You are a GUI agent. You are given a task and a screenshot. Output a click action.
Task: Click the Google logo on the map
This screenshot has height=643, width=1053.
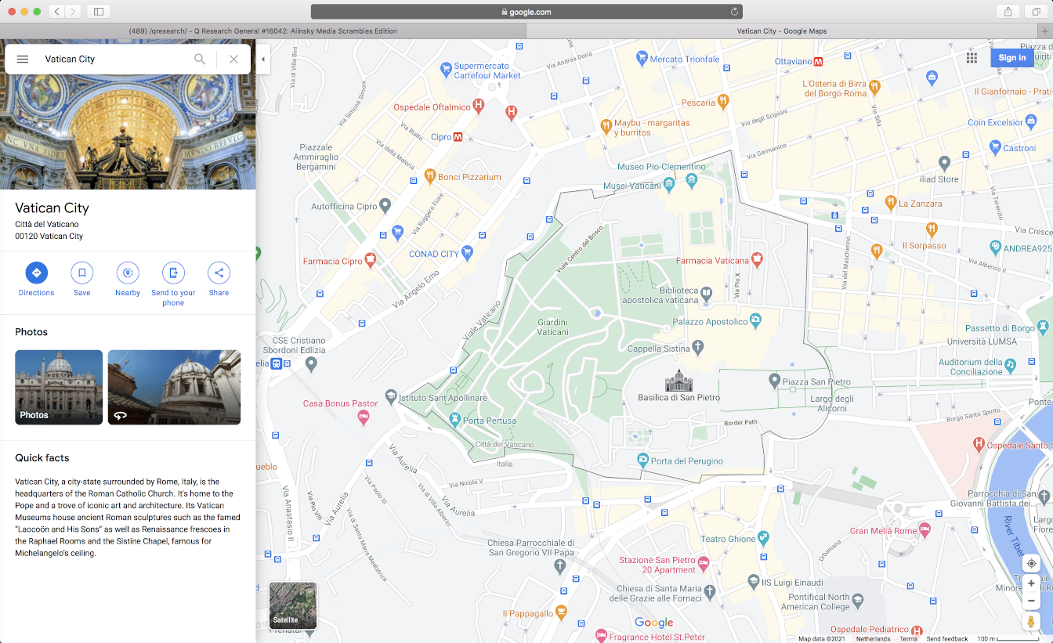654,623
